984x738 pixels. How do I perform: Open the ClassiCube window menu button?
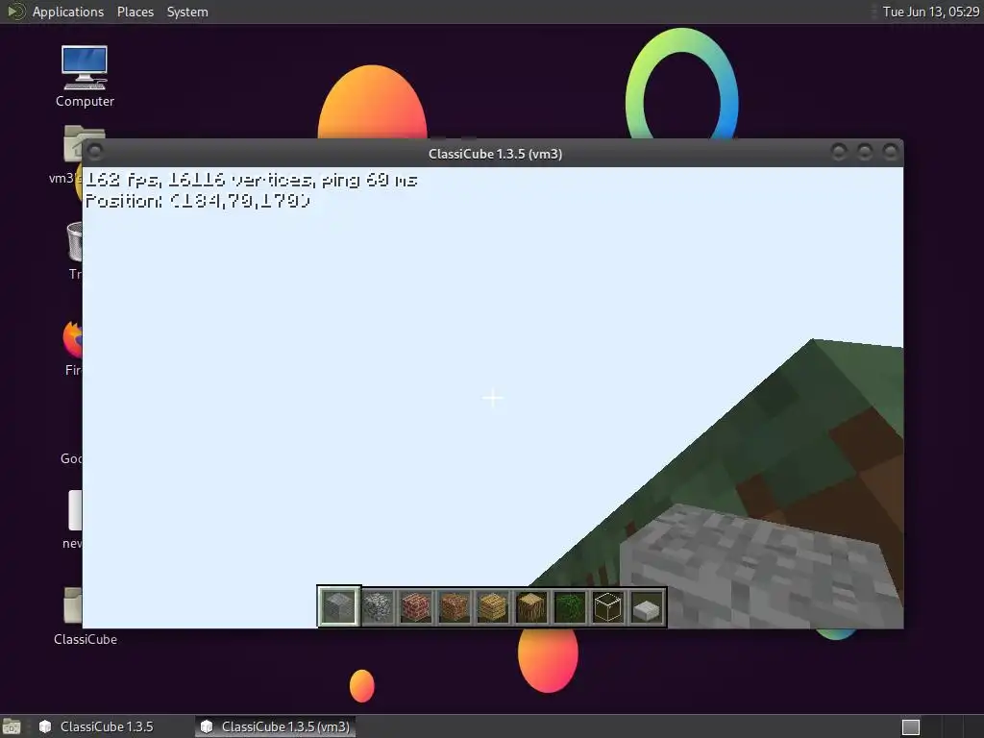coord(95,152)
